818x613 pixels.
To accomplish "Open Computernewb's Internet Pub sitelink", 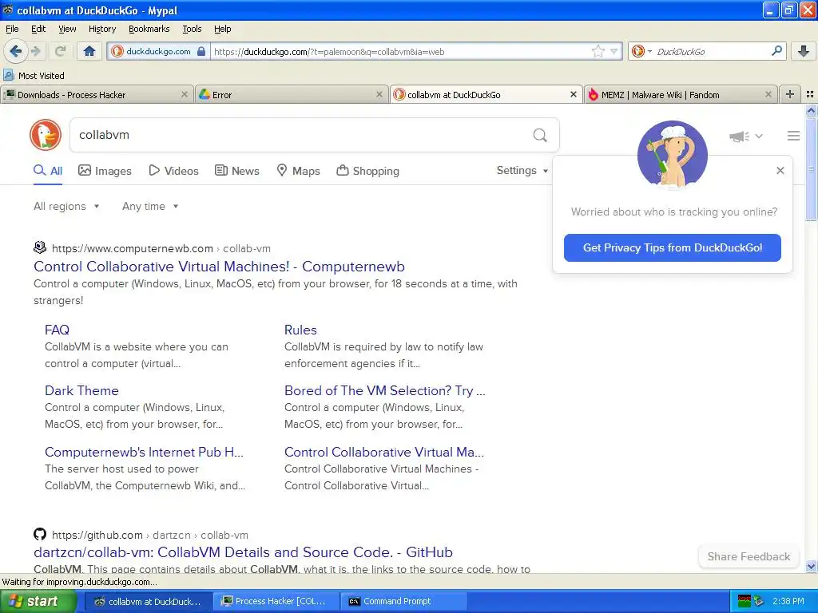I will coord(144,452).
